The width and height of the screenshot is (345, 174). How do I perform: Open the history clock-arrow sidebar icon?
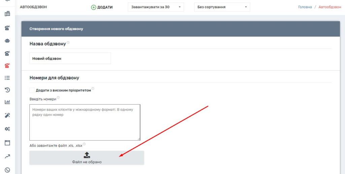(7, 90)
